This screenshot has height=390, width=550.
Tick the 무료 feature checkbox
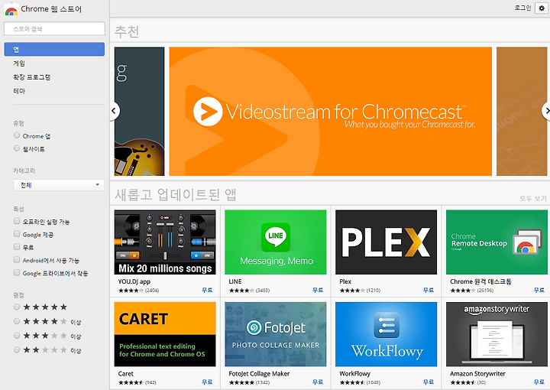pyautogui.click(x=17, y=247)
